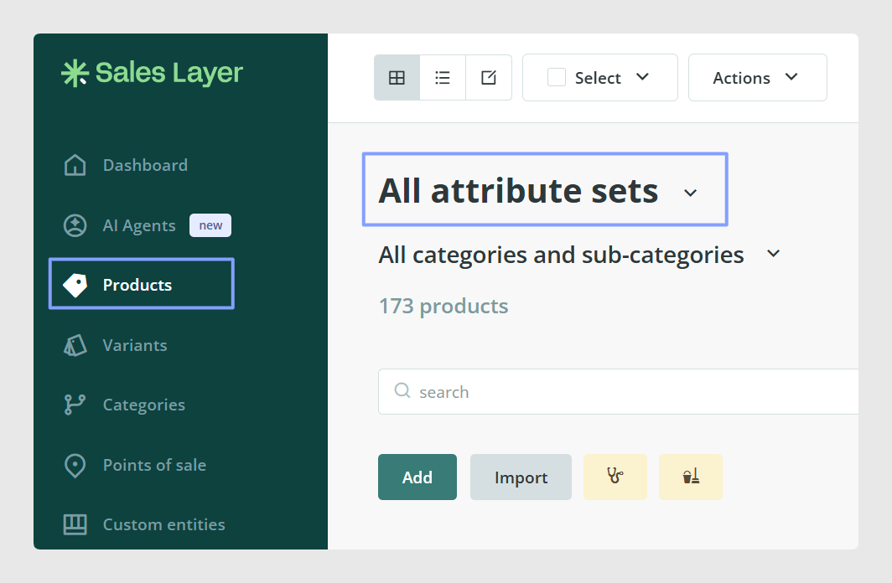Switch to grid view layout
The width and height of the screenshot is (892, 583).
[397, 78]
